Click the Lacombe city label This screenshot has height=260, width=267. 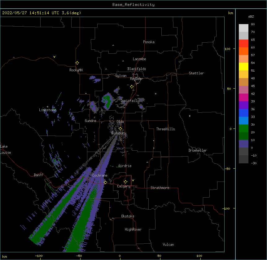(x=139, y=59)
